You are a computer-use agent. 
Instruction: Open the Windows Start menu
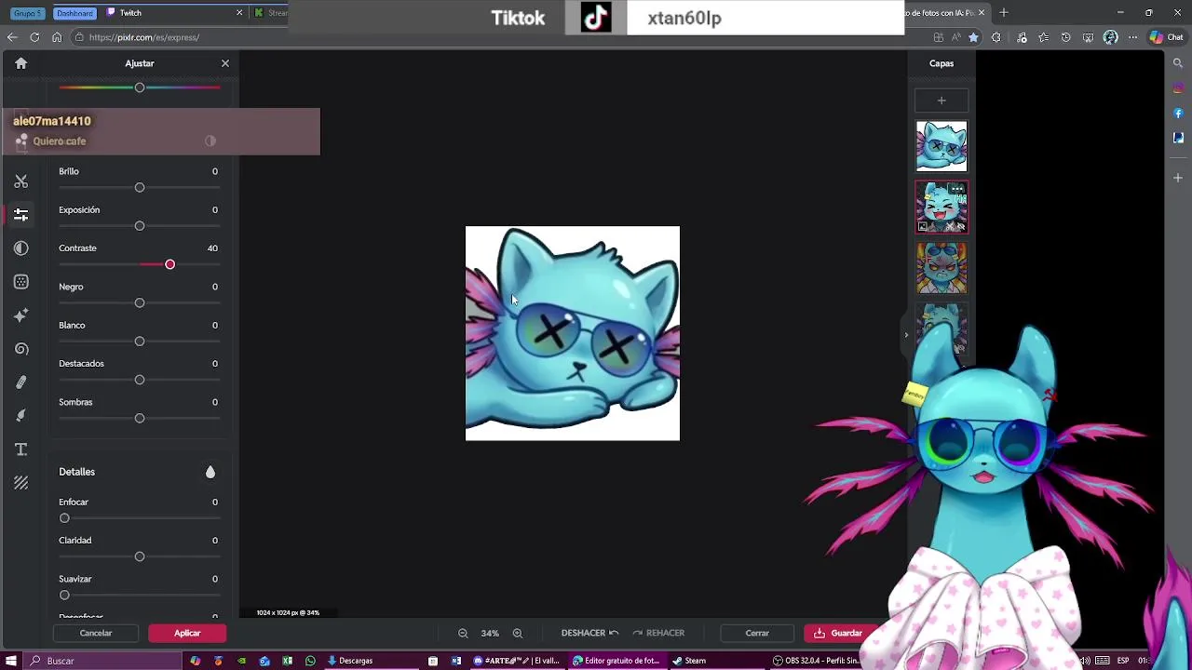pyautogui.click(x=11, y=661)
